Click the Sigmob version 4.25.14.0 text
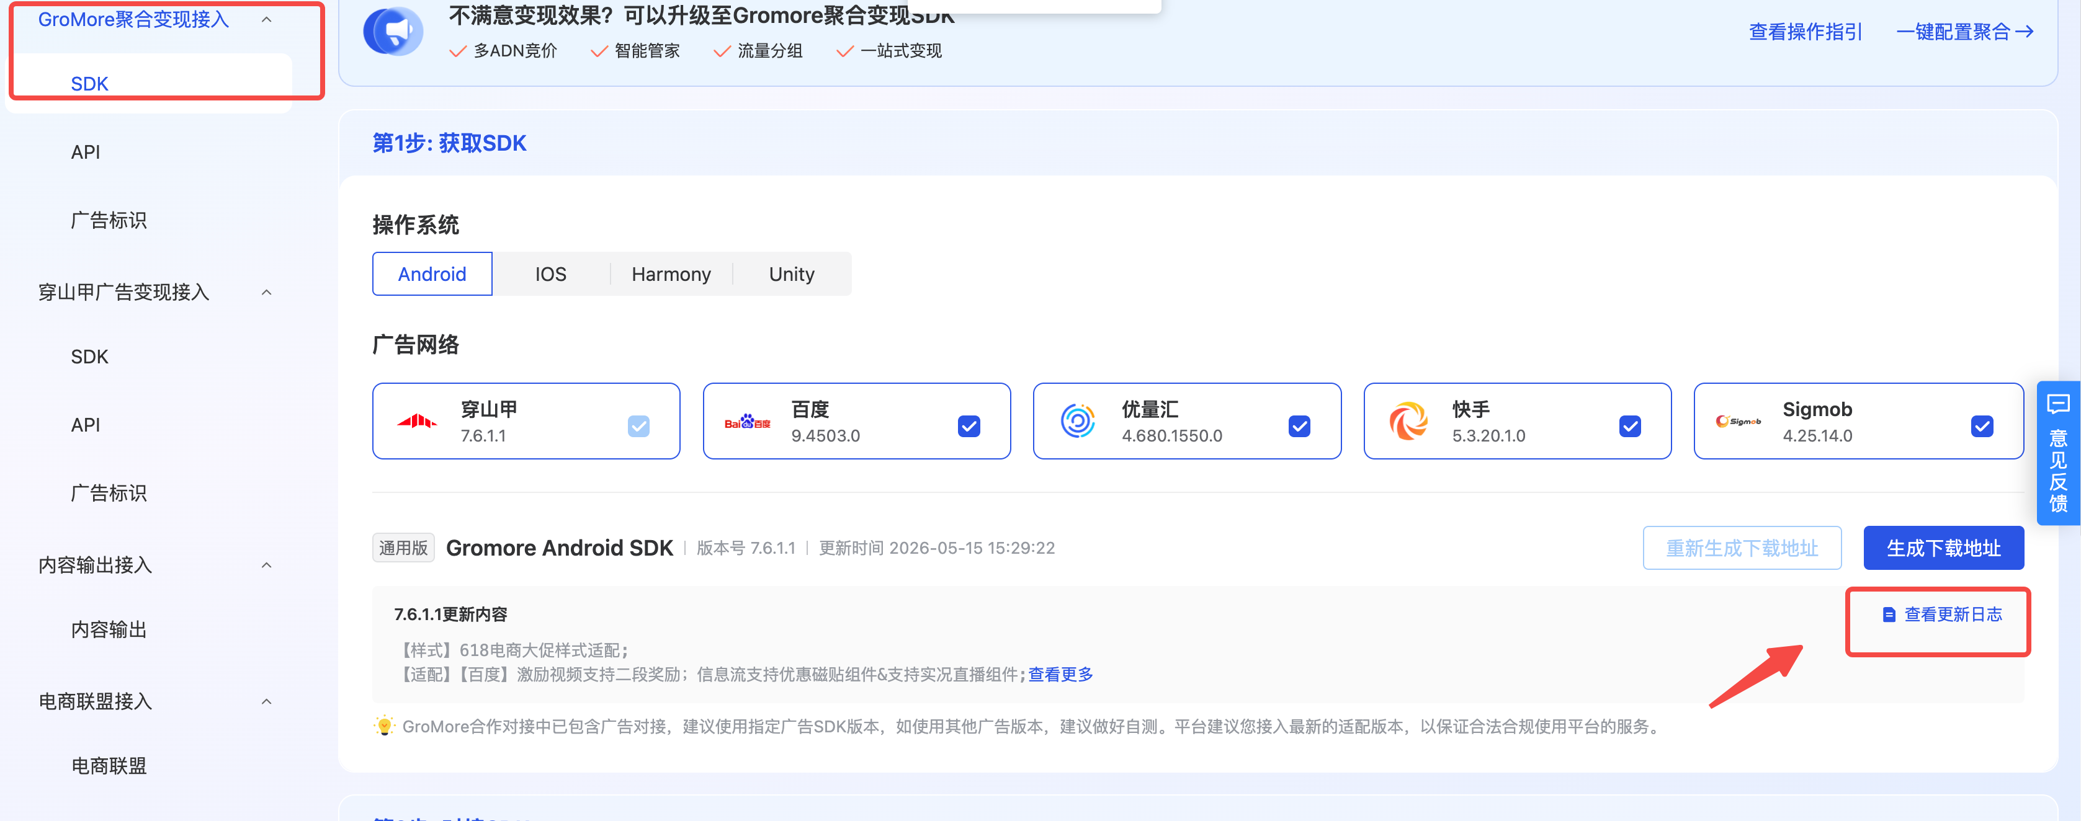The width and height of the screenshot is (2081, 821). pos(1818,436)
